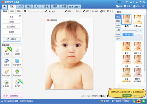
Task: Open 下载管理 download manager
Action: (x=117, y=101)
